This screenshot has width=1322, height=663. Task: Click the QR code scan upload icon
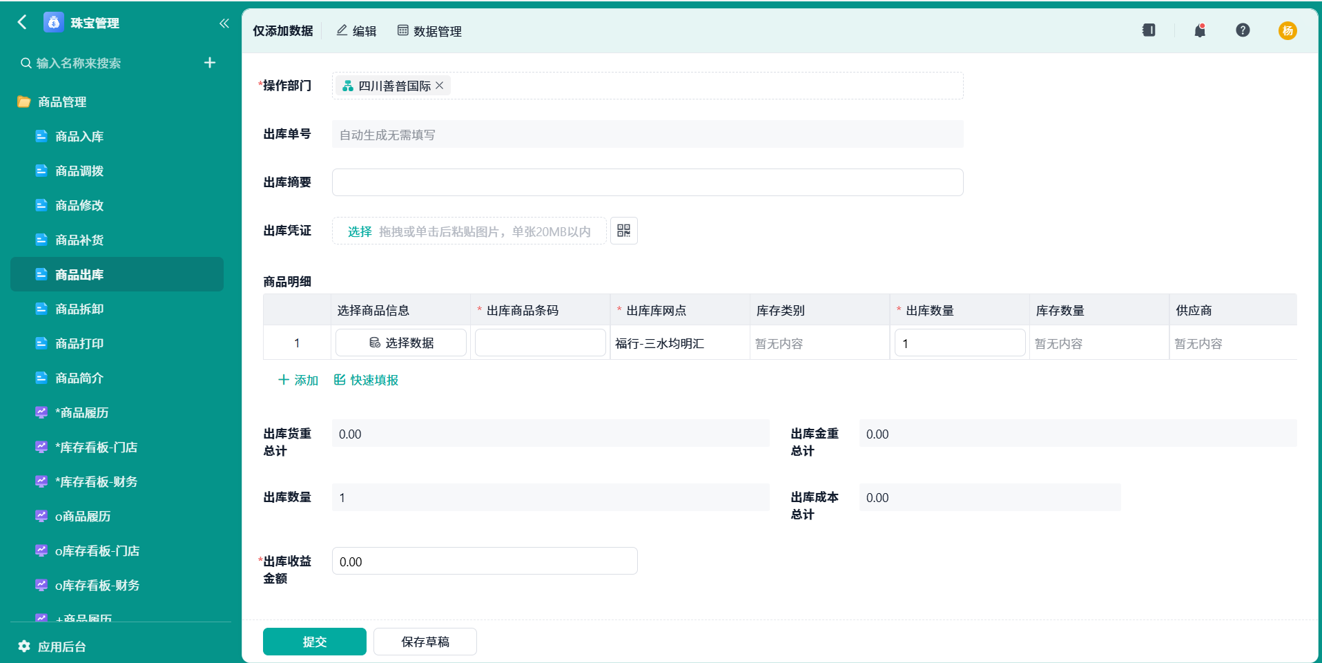[x=624, y=231]
